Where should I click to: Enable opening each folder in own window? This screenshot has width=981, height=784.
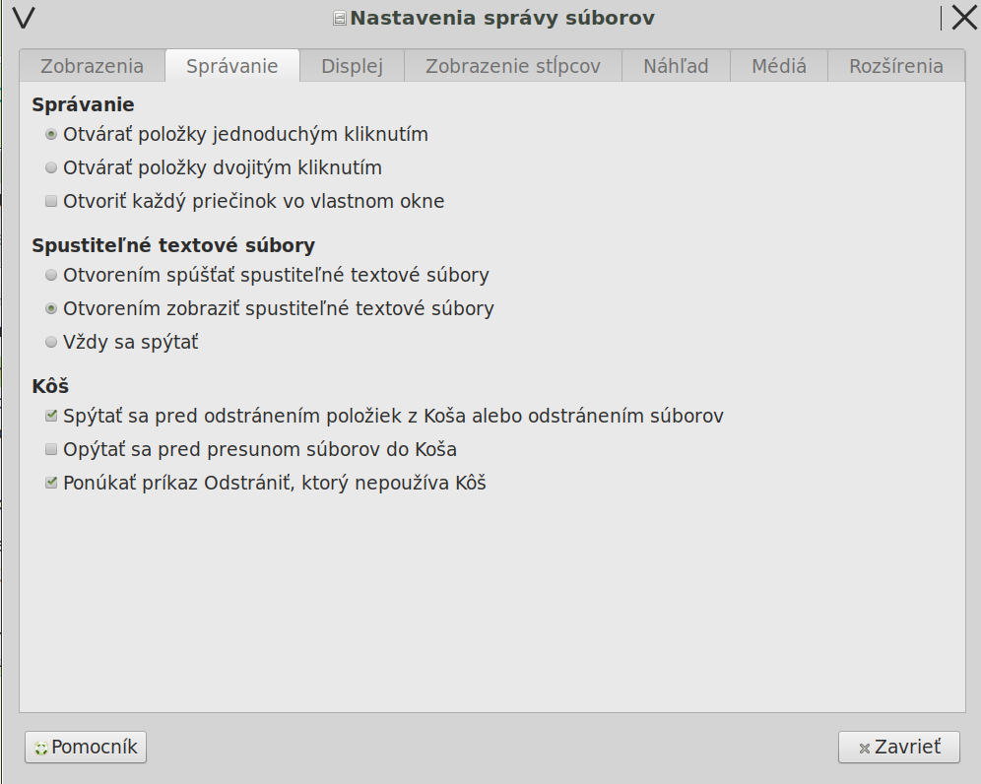(x=51, y=201)
